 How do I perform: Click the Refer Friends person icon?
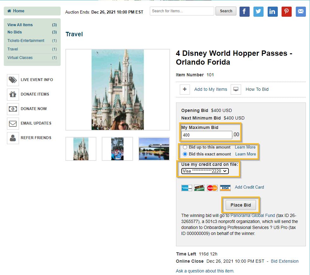(x=13, y=138)
